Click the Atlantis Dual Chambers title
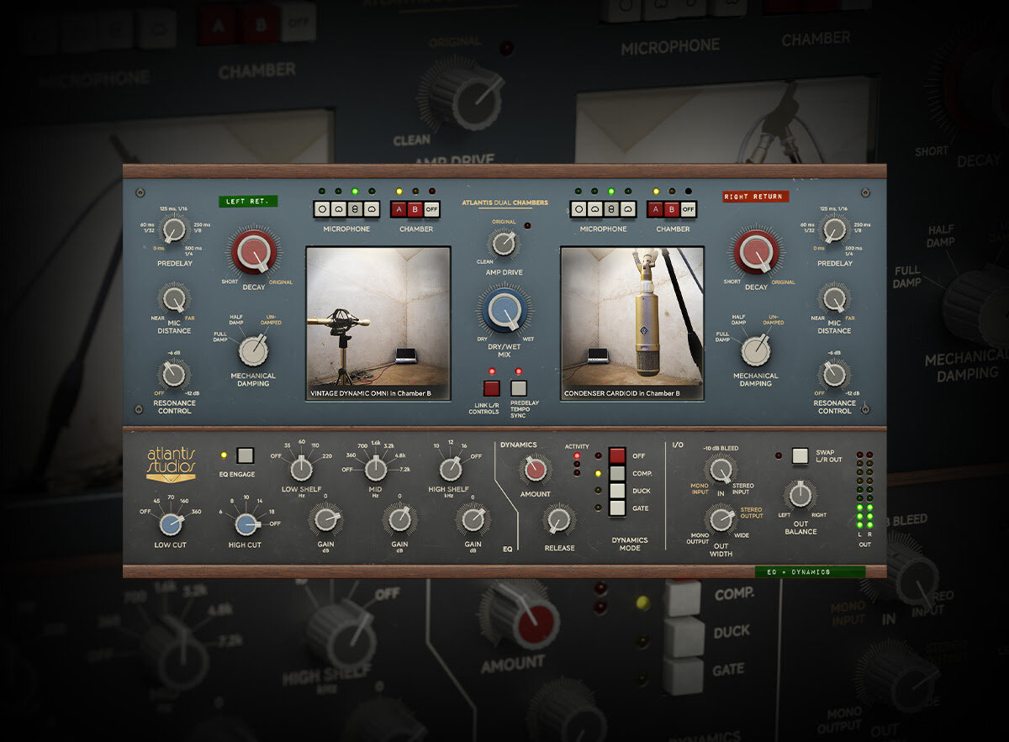The height and width of the screenshot is (742, 1009). pos(504,203)
